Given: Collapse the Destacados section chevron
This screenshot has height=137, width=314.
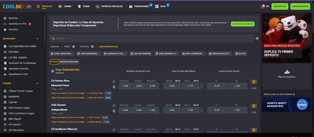Looking at the screenshot, I should [37, 39].
